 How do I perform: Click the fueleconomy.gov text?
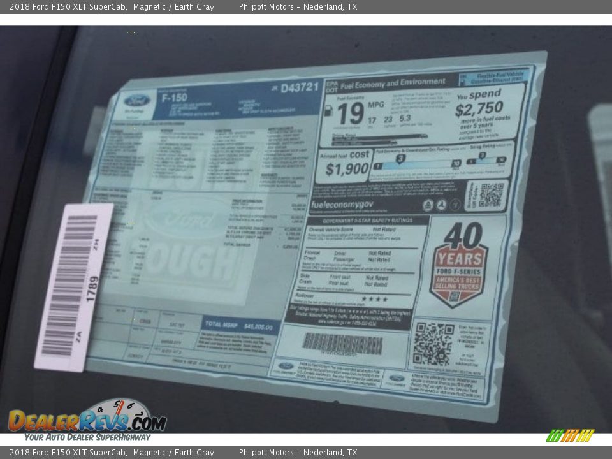pos(342,205)
